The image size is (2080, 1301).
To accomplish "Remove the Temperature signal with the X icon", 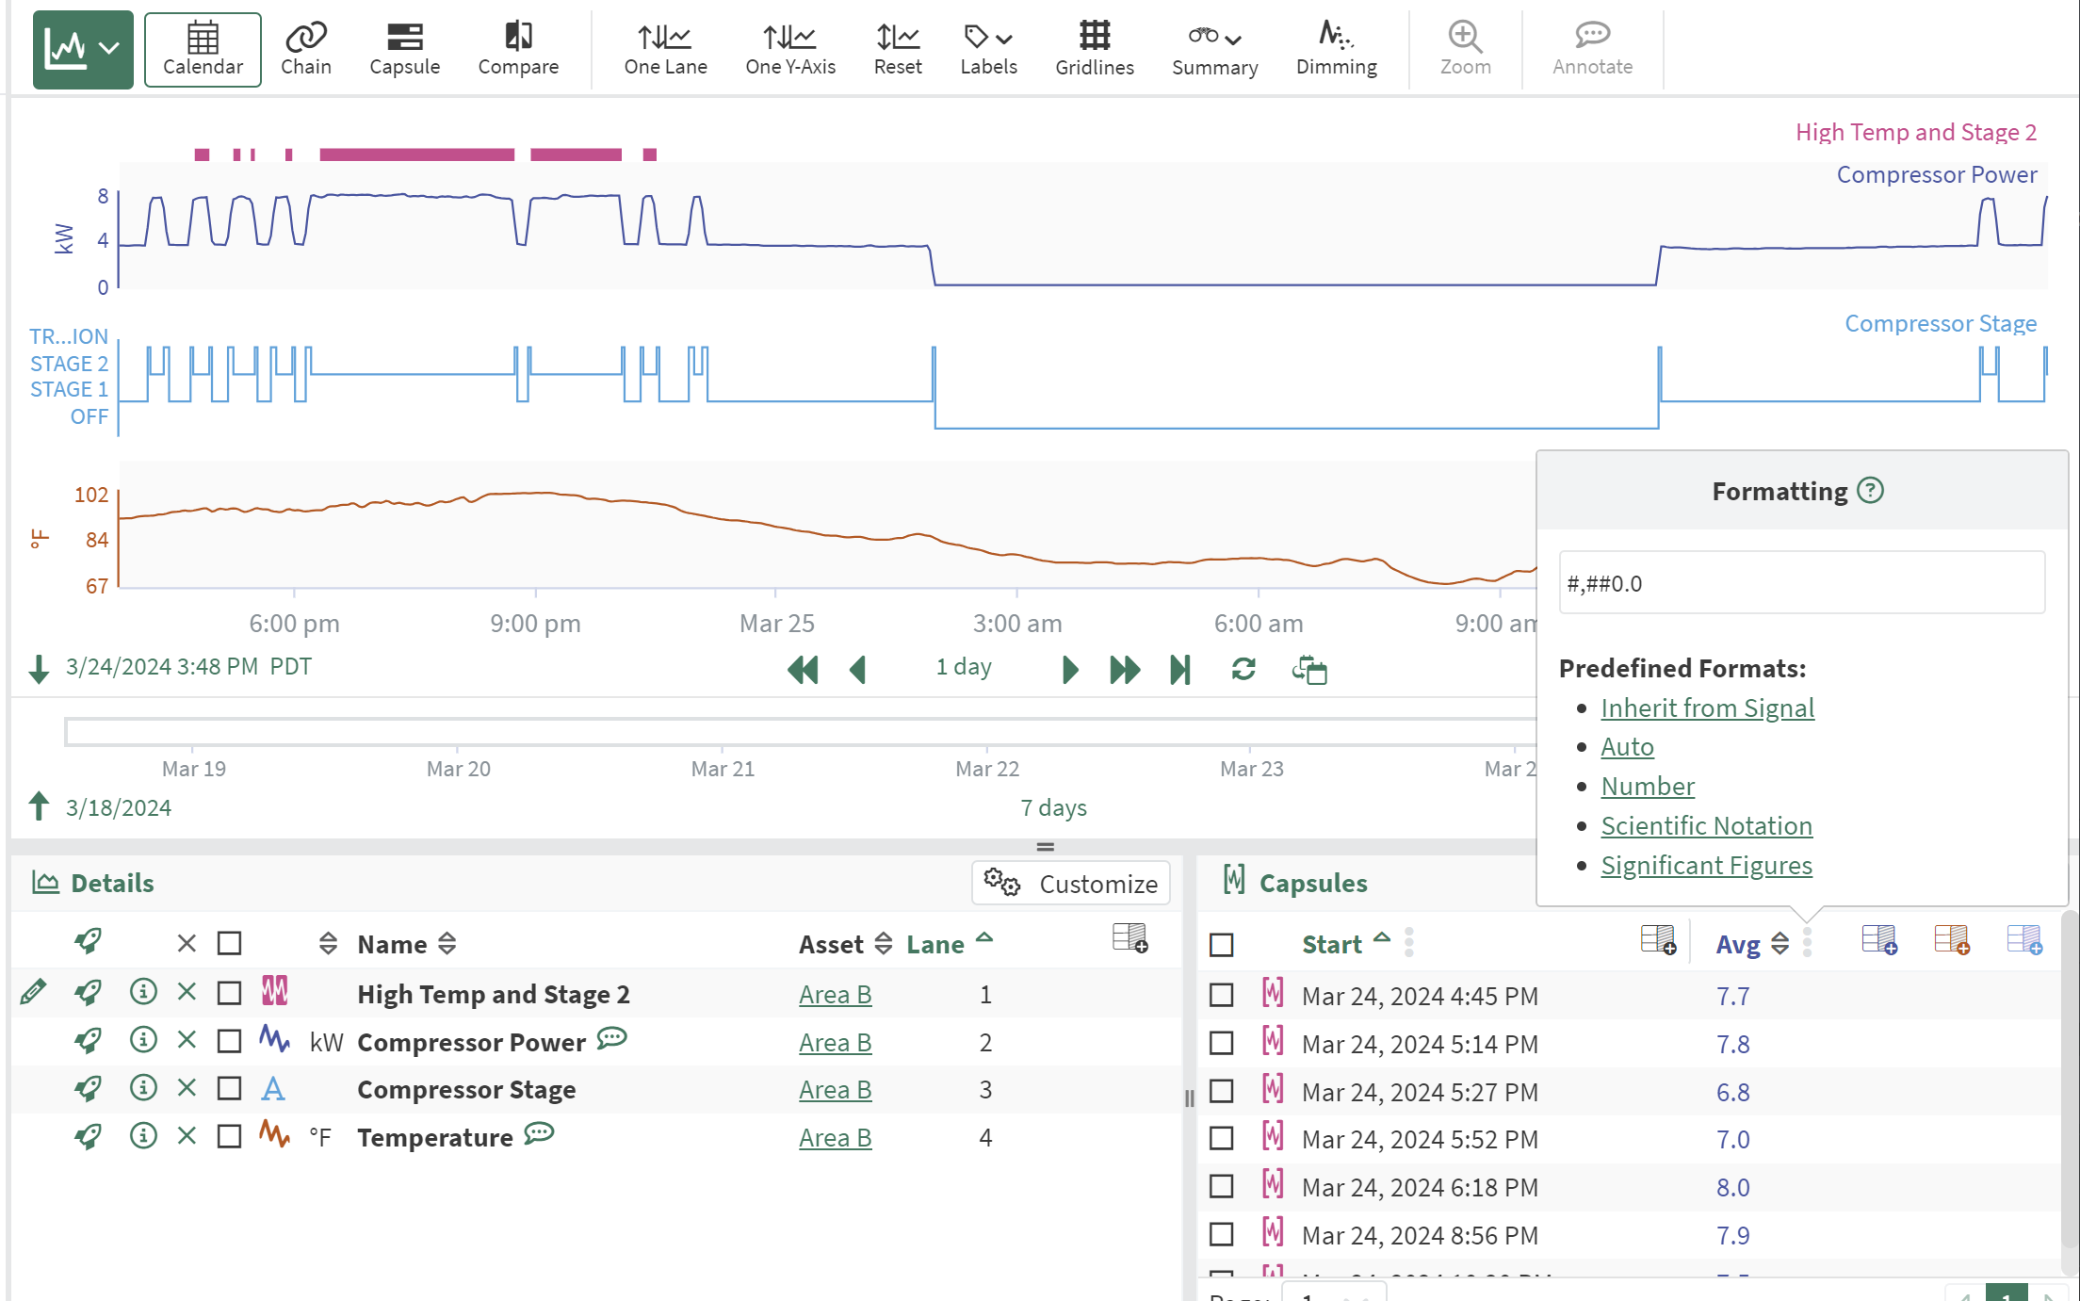I will coord(187,1136).
